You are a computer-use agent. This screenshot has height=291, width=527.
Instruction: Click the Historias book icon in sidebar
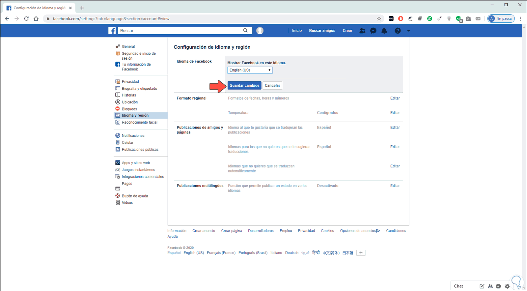click(118, 95)
